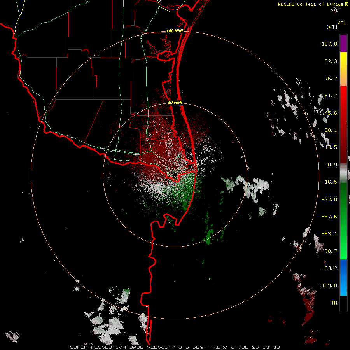
Task: Click the 100 NMI range ring label
Action: pyautogui.click(x=175, y=31)
